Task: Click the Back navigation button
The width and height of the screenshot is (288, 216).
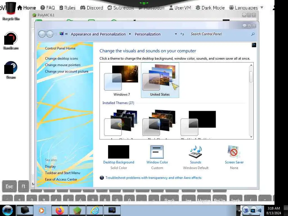Action: tap(42, 34)
